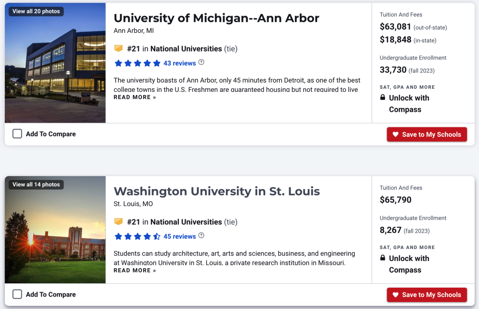
Task: Click the lock icon in Michigan's Compass section
Action: [382, 97]
